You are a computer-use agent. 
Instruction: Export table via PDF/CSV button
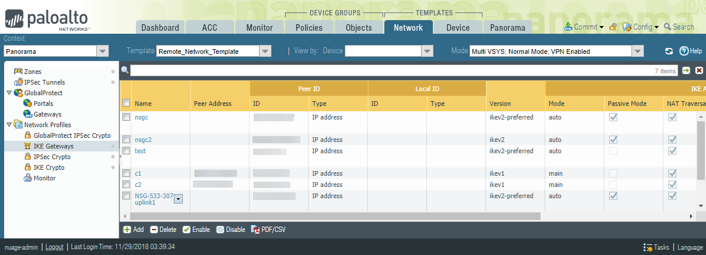tap(268, 230)
